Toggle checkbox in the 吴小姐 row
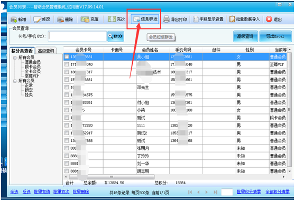Image resolution: width=295 pixels, height=201 pixels. [x=67, y=56]
